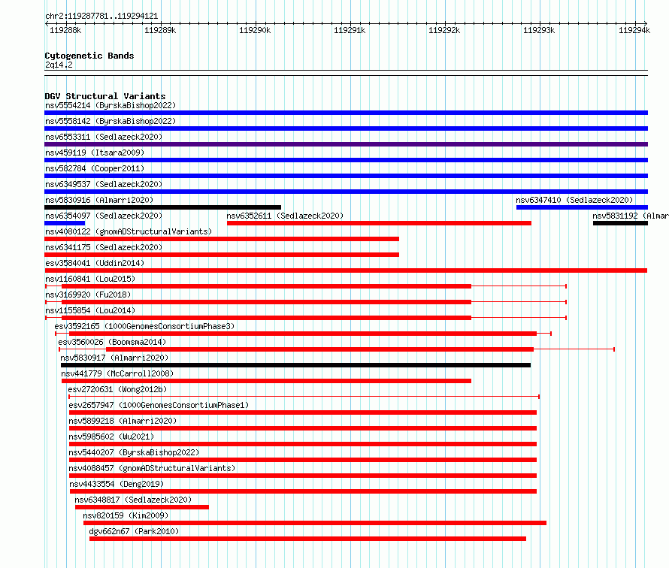Select nsv5899218 (Almarri2020) variant label
This screenshot has height=568, width=669.
point(123,421)
